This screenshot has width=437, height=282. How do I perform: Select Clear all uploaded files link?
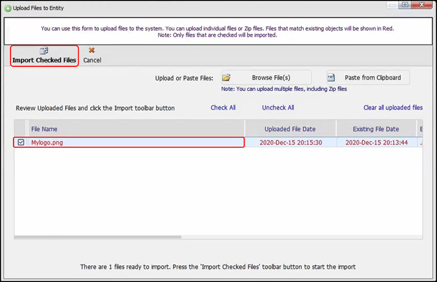393,108
